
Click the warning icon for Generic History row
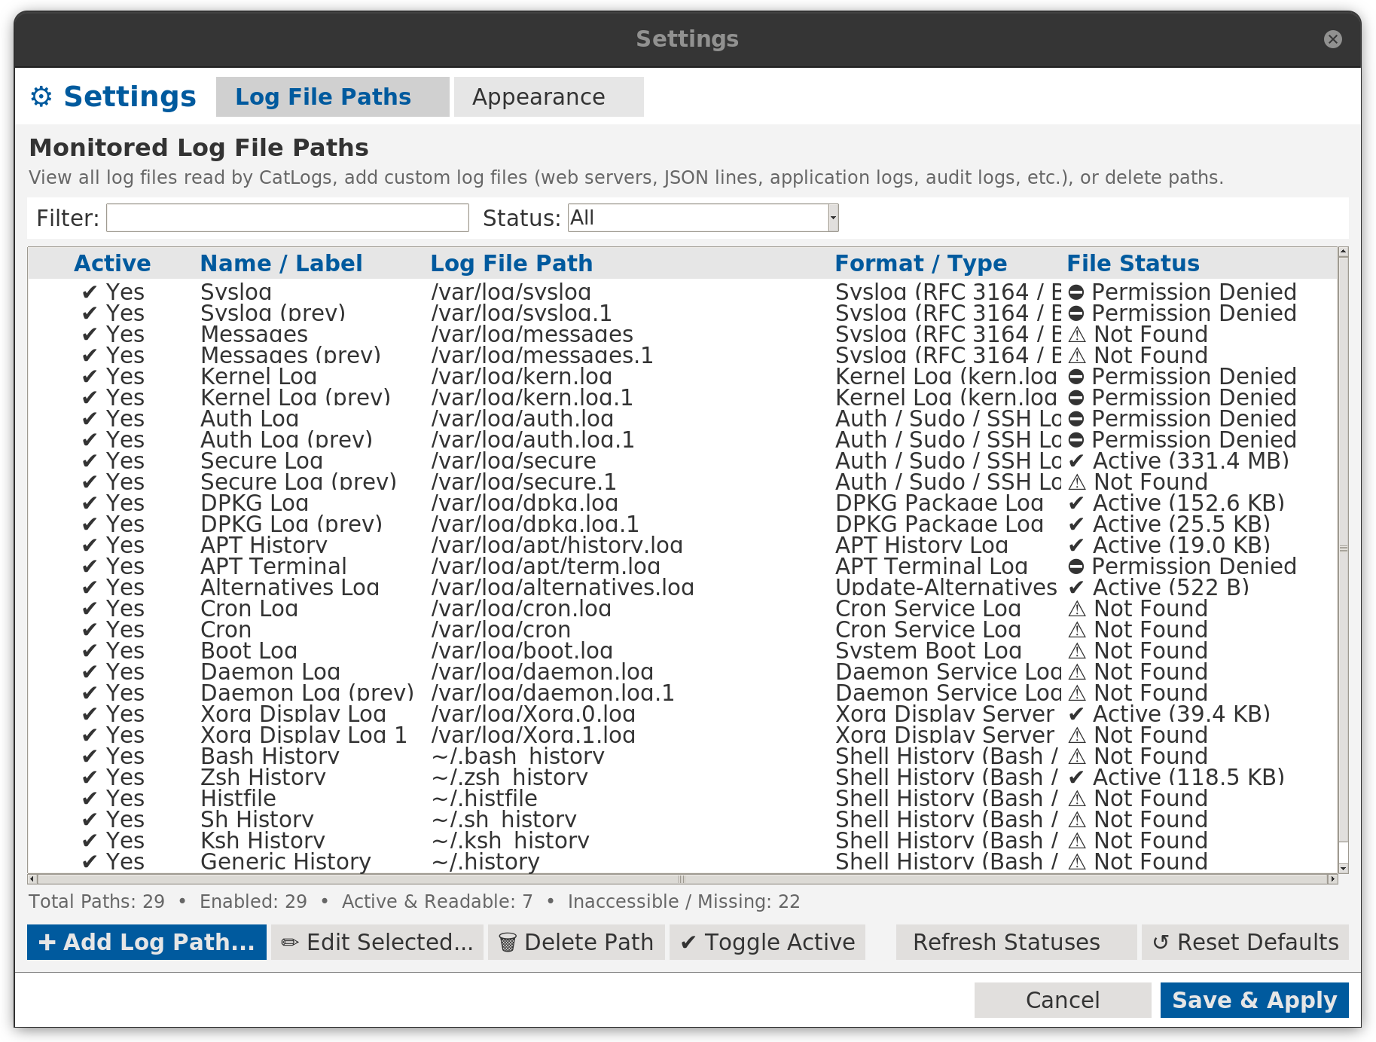1077,862
